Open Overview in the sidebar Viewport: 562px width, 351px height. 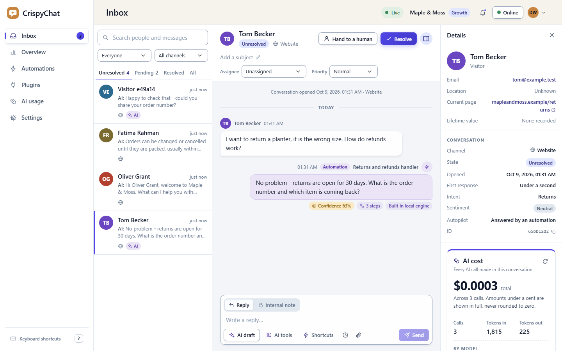(46, 52)
